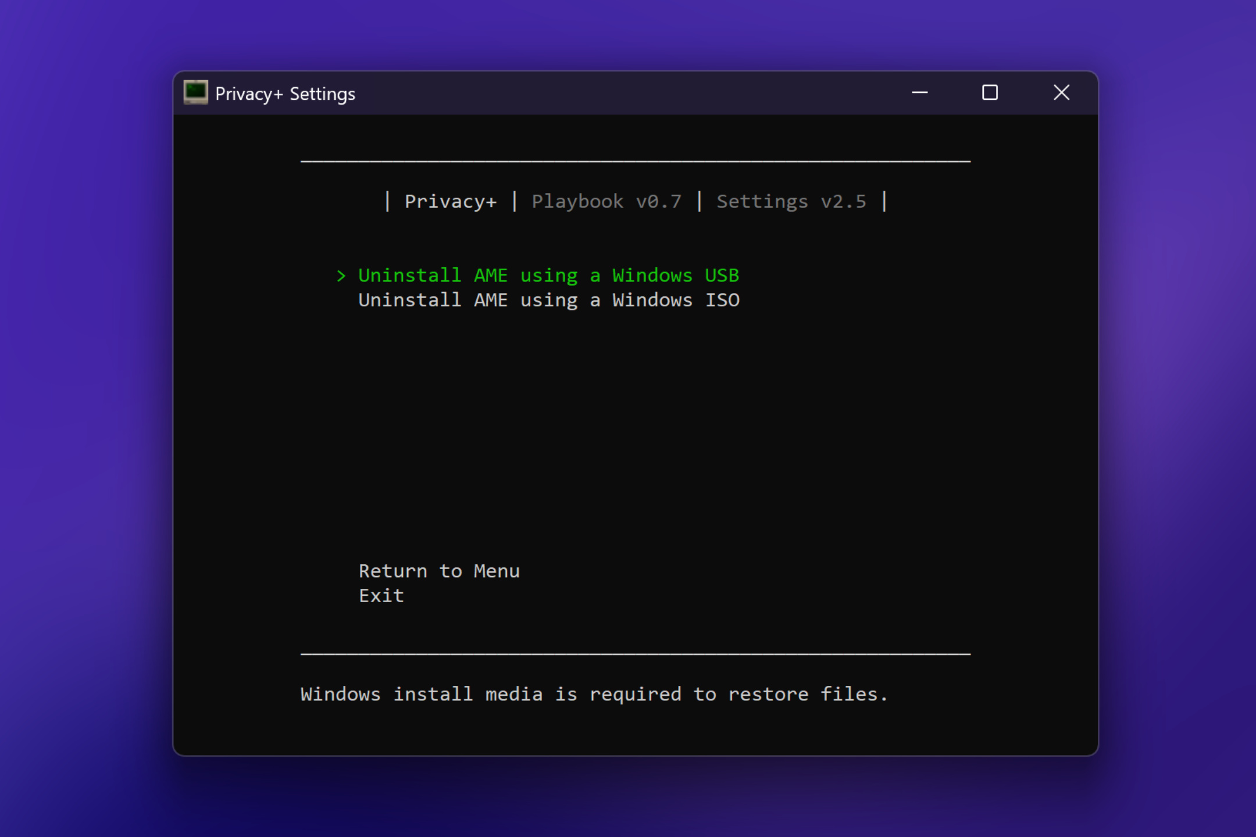Click the Settings v2.5 header text
The height and width of the screenshot is (837, 1256).
point(791,202)
